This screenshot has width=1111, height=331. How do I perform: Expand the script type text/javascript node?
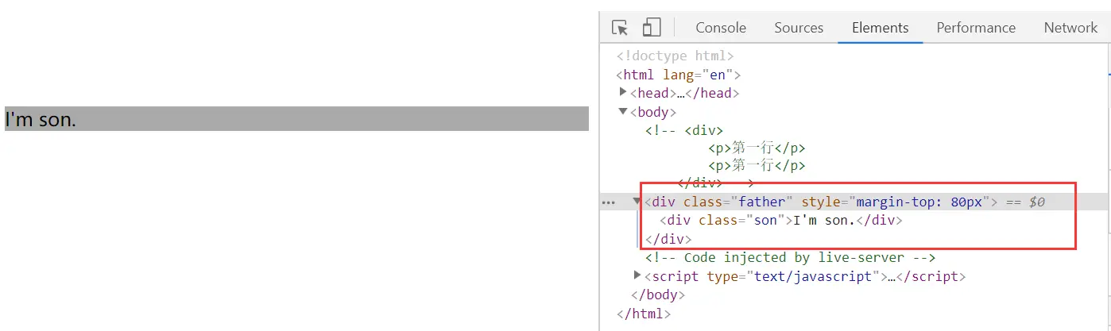tap(637, 275)
